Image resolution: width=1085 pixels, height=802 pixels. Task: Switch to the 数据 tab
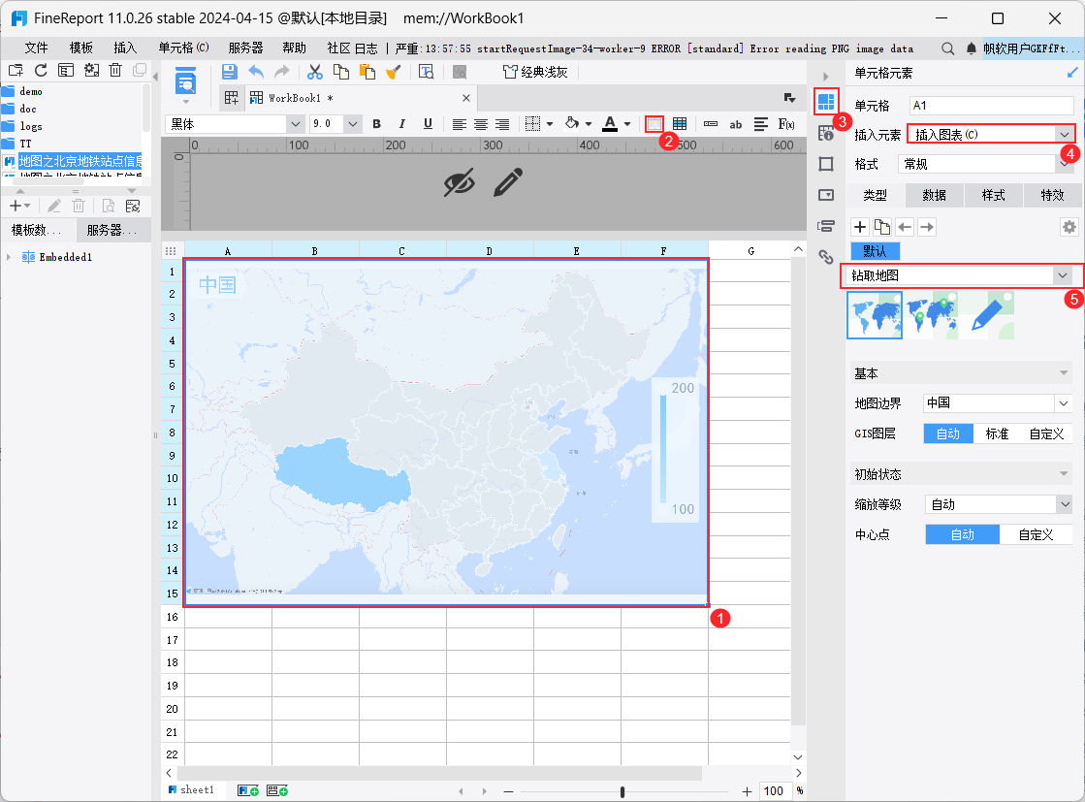click(x=934, y=195)
